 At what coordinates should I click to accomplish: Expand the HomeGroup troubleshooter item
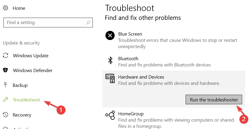131,114
